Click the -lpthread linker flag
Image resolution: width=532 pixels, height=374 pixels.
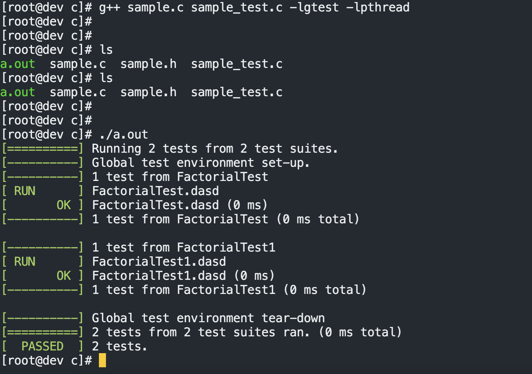[x=378, y=7]
